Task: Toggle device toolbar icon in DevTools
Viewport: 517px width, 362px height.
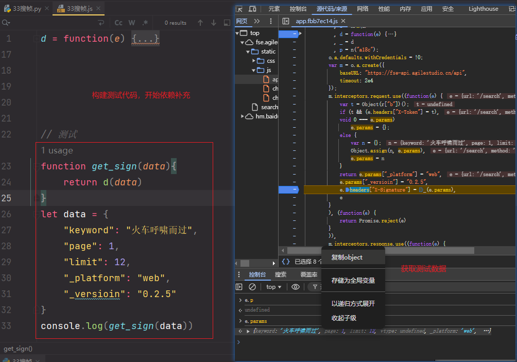Action: 252,9
